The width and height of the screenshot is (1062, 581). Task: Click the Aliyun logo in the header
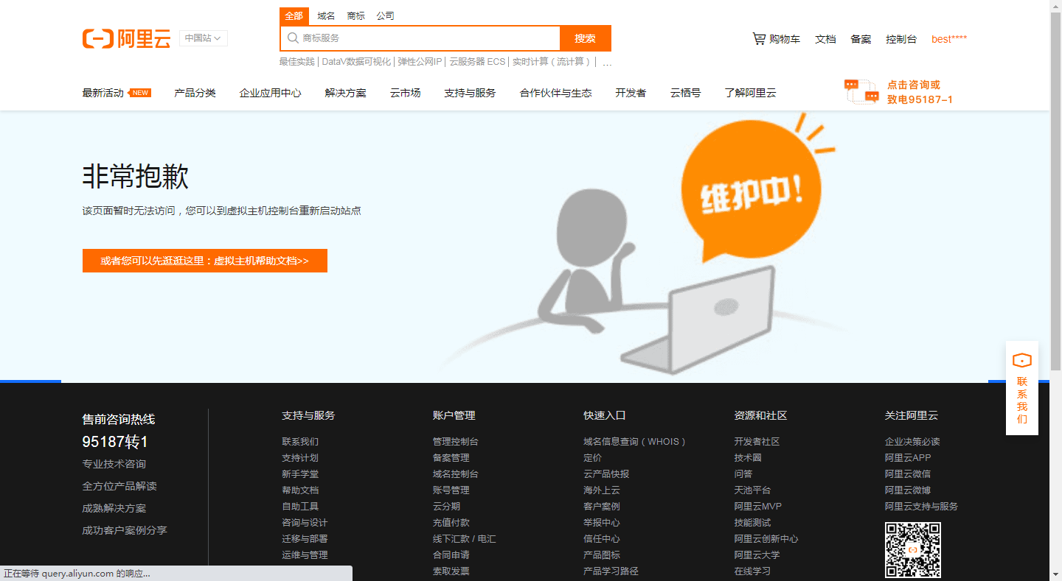[127, 39]
